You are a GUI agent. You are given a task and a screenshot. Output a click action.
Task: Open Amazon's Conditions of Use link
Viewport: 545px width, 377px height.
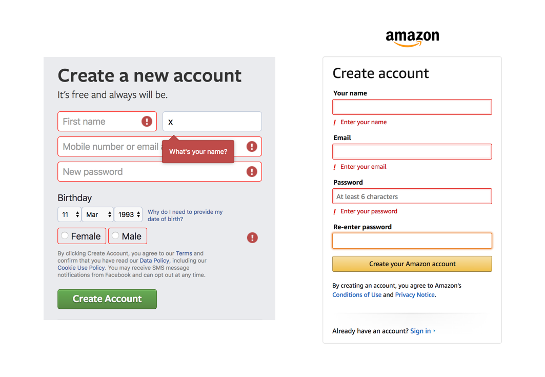pos(357,294)
